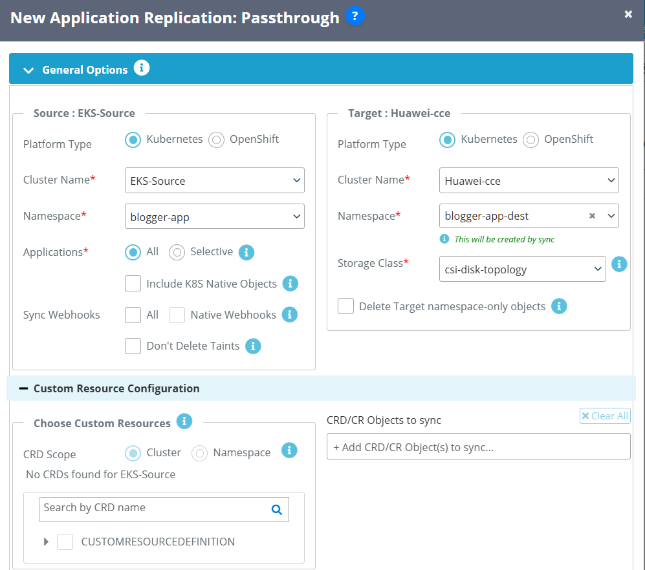
Task: Click the search magnifier in CRD name field
Action: 277,510
